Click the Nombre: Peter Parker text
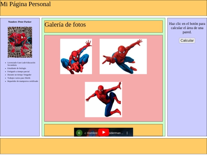This screenshot has height=155, width=207. [x=20, y=22]
